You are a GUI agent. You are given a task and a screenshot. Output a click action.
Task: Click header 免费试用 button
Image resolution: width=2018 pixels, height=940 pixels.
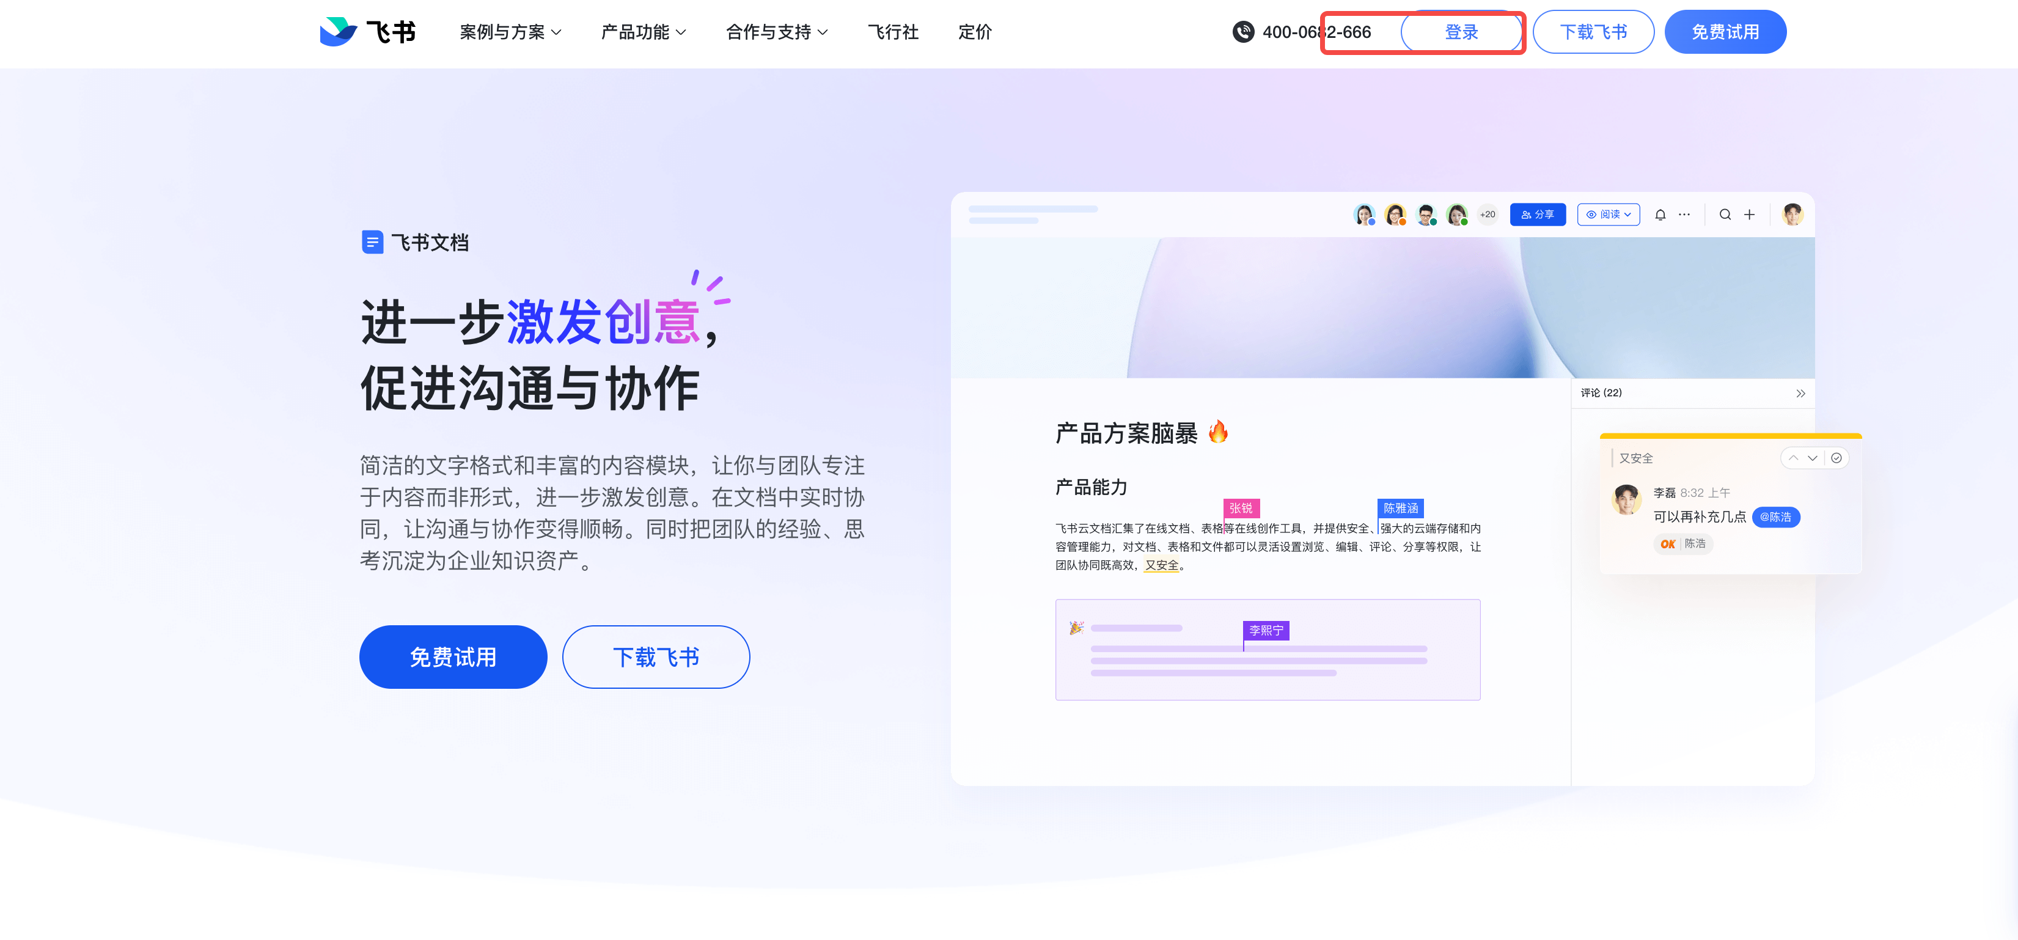[x=1725, y=32]
